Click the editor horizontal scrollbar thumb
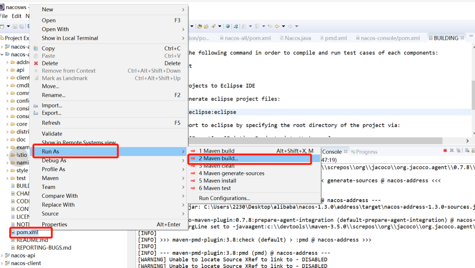 pos(315,141)
